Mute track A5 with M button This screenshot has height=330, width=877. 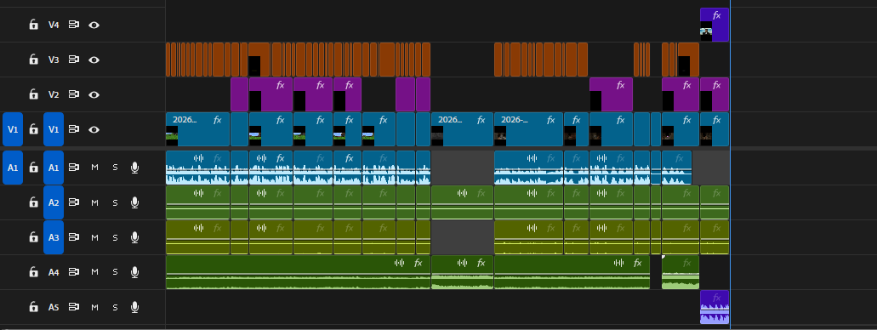click(x=94, y=307)
